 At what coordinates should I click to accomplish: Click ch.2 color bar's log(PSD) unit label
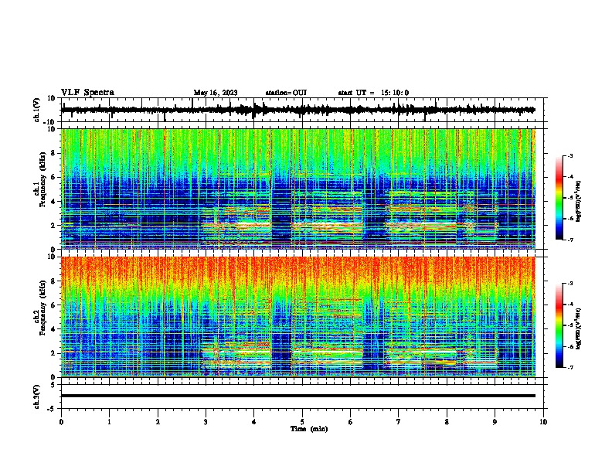pos(579,328)
